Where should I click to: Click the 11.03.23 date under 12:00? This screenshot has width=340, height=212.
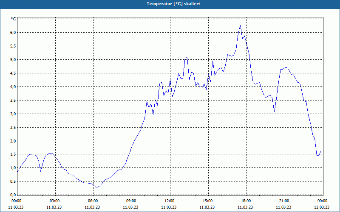coord(169,207)
